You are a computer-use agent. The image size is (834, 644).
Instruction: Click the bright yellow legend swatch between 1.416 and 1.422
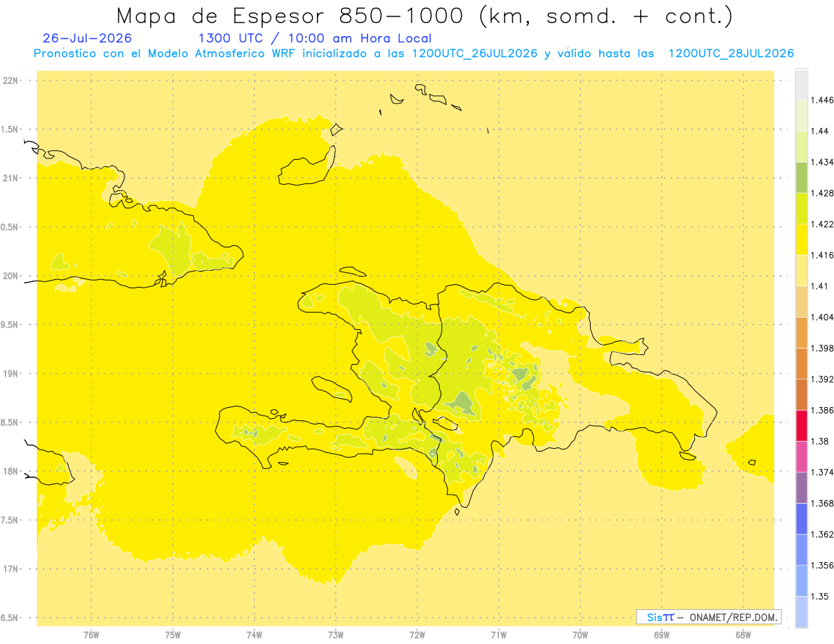(801, 240)
